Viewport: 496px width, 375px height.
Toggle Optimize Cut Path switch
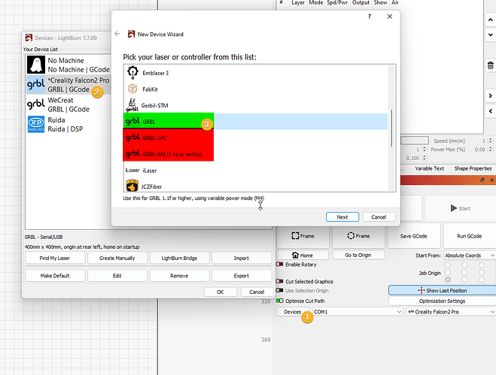[280, 301]
